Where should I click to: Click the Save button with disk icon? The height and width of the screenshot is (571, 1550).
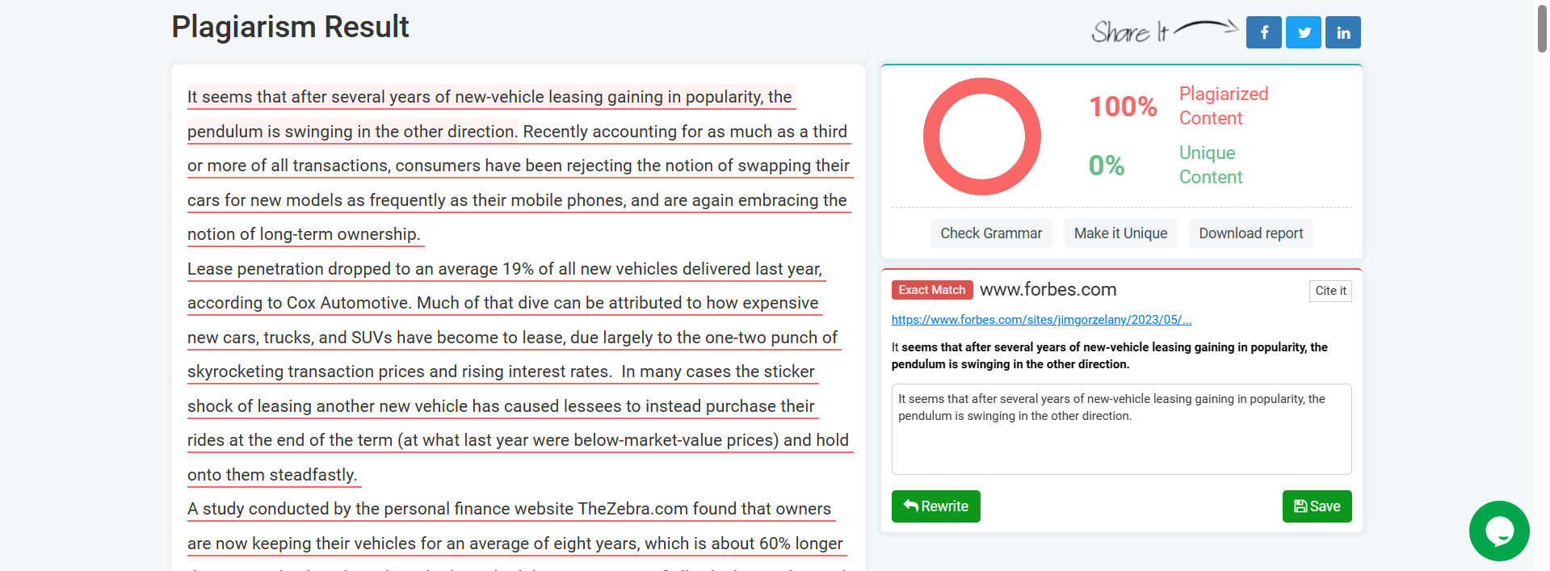coord(1317,506)
